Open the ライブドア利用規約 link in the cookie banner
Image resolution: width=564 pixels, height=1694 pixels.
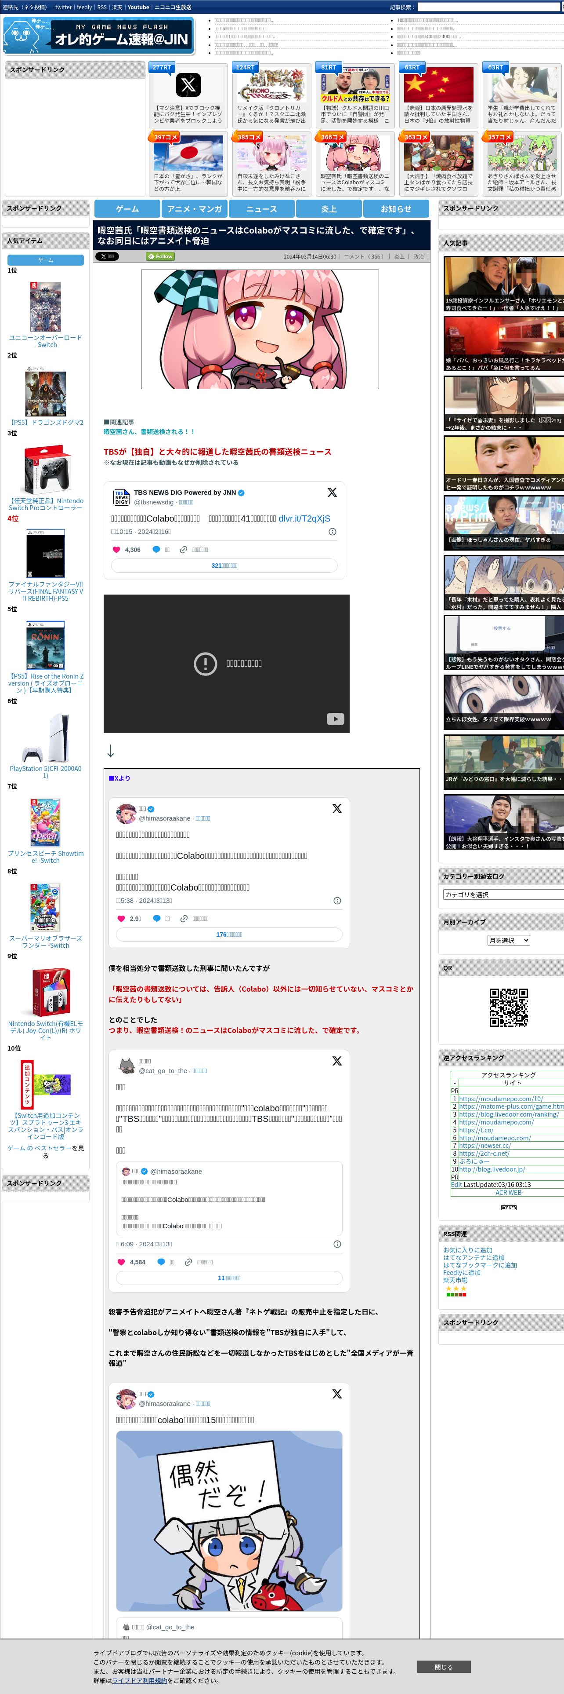click(x=139, y=1680)
